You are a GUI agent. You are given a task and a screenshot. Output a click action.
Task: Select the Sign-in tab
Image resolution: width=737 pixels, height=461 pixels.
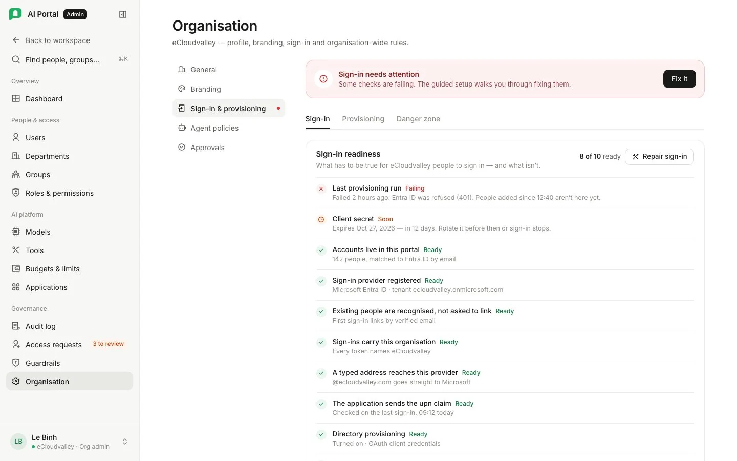point(317,119)
